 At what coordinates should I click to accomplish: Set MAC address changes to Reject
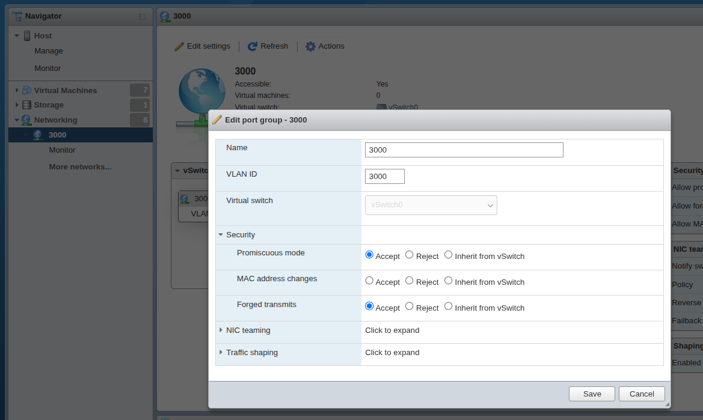(410, 281)
